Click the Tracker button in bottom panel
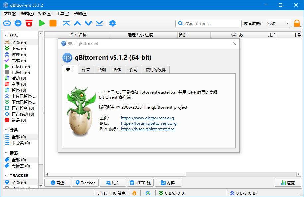The width and height of the screenshot is (304, 197). point(85,183)
